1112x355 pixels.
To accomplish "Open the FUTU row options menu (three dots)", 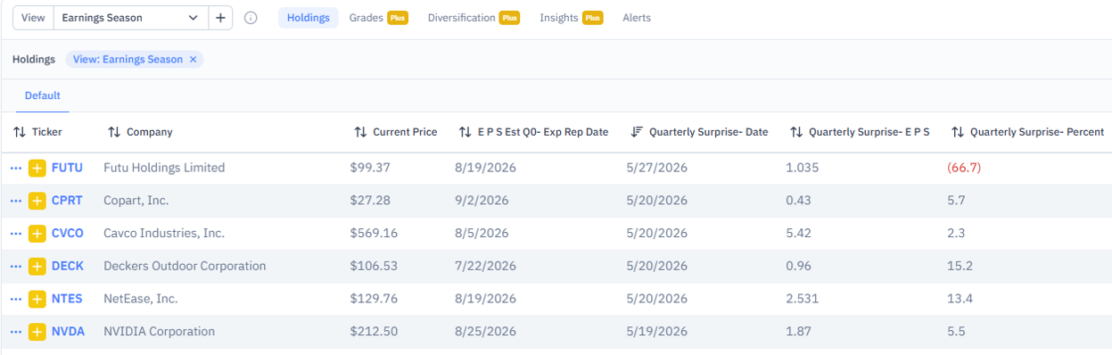I will (x=16, y=168).
